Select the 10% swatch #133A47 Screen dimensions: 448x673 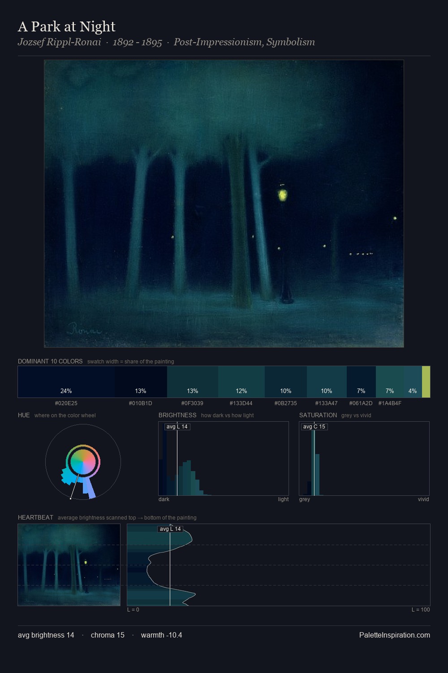[327, 382]
